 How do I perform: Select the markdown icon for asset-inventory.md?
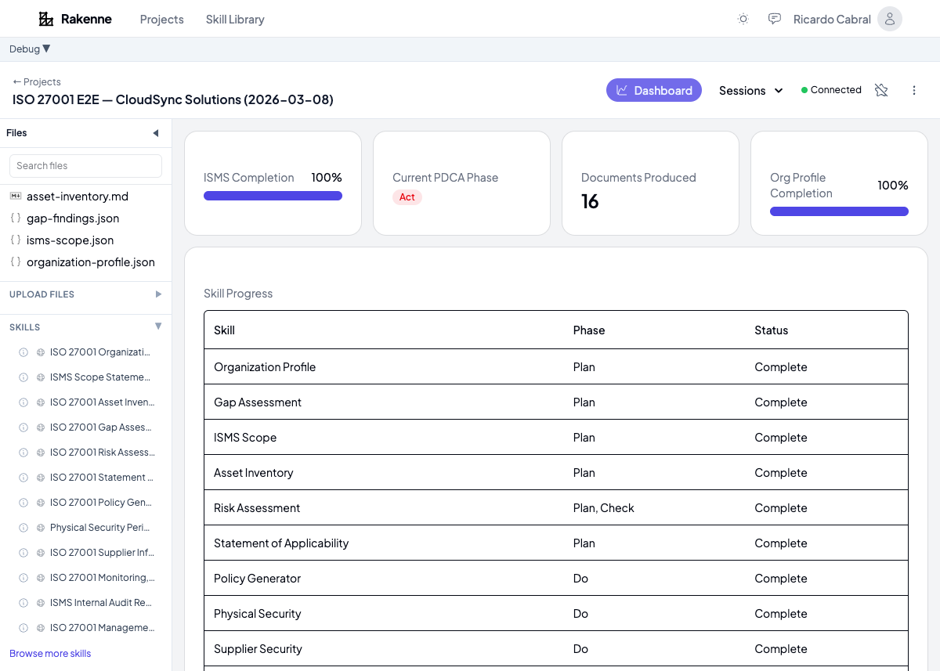[17, 196]
